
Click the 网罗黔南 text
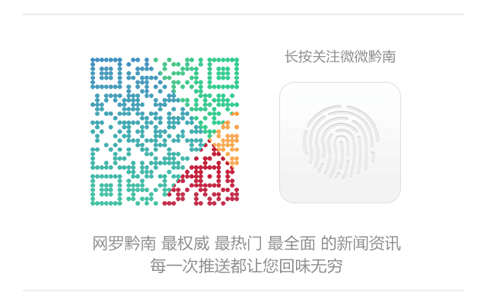(x=124, y=244)
